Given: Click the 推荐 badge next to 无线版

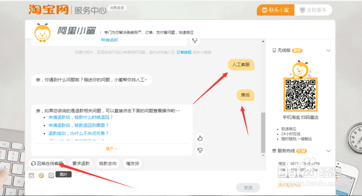Looking at the screenshot, I should 297,51.
